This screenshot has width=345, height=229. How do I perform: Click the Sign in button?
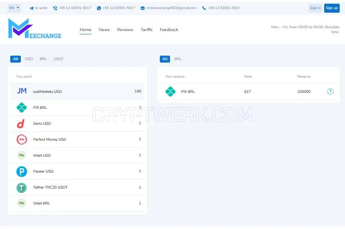[x=315, y=8]
